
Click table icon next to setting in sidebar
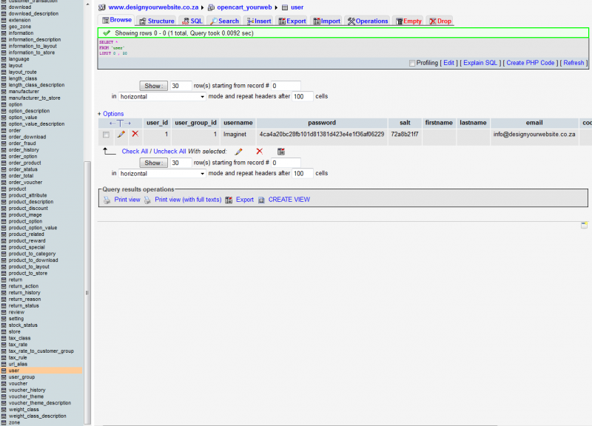point(4,319)
